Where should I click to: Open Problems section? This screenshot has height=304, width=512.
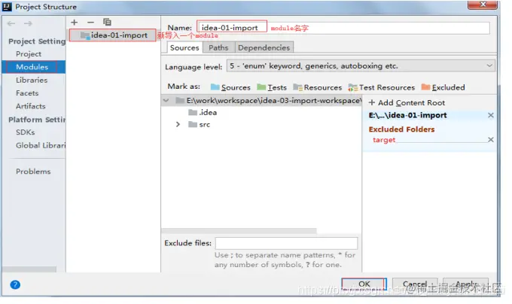33,172
